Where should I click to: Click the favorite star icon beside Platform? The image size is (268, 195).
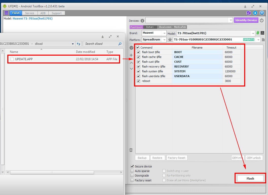(x=170, y=39)
